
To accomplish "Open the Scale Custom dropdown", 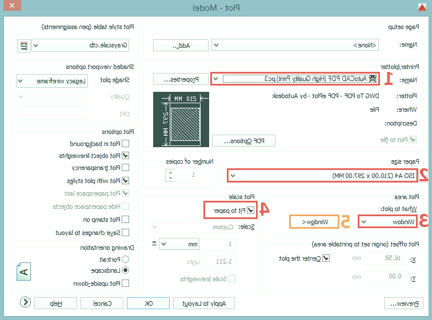I will tap(193, 227).
